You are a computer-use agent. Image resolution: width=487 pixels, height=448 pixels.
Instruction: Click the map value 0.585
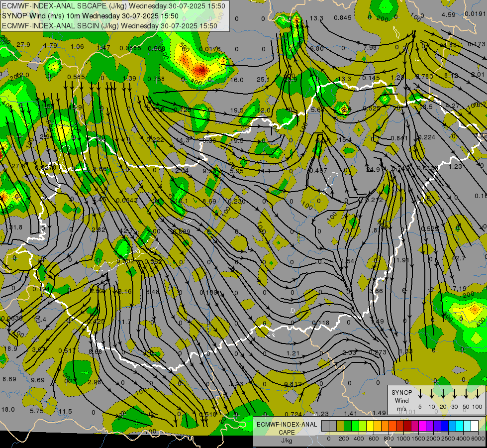(76, 77)
